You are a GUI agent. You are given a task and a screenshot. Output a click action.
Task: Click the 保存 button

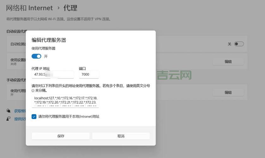(x=61, y=136)
